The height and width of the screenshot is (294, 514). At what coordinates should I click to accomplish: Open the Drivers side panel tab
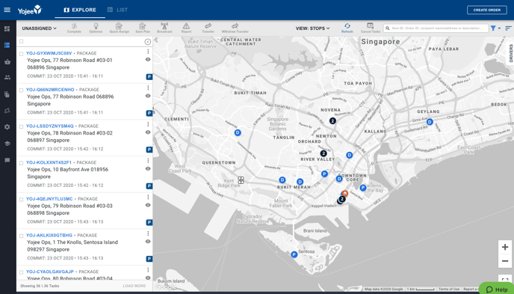[510, 53]
